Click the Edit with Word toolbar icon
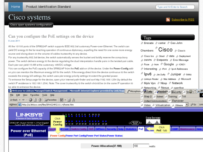203x152 pixels. 62,100
